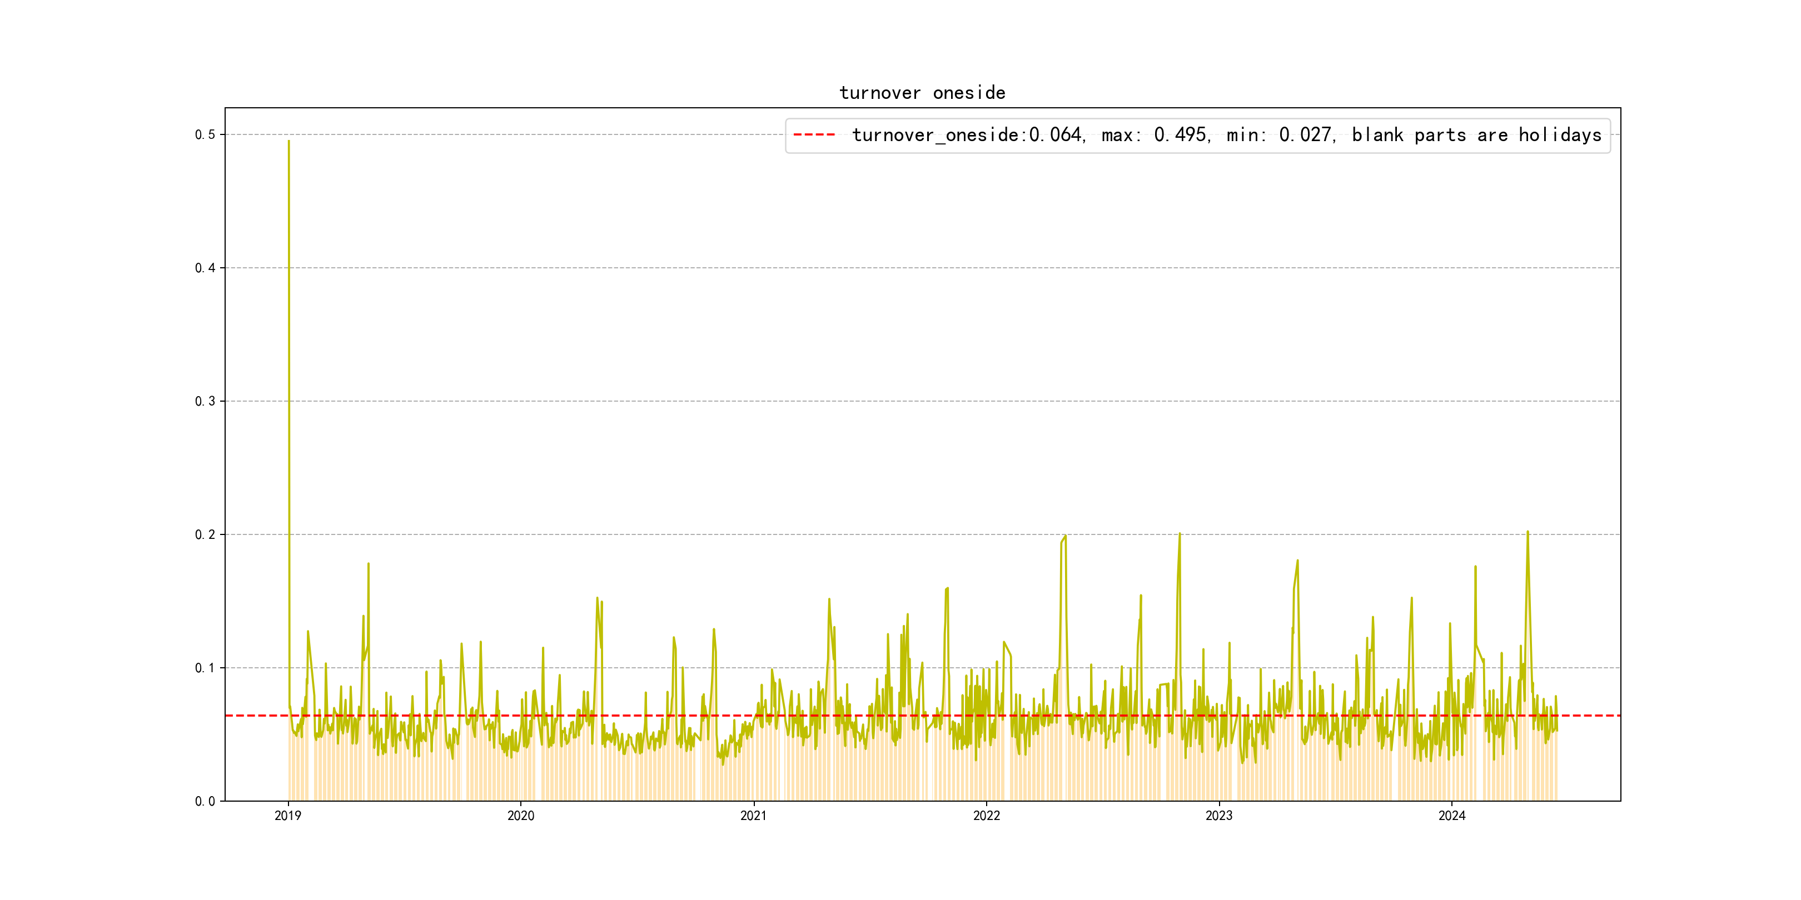Click the red dashed line sample in legend
The height and width of the screenshot is (900, 1801).
pyautogui.click(x=814, y=135)
